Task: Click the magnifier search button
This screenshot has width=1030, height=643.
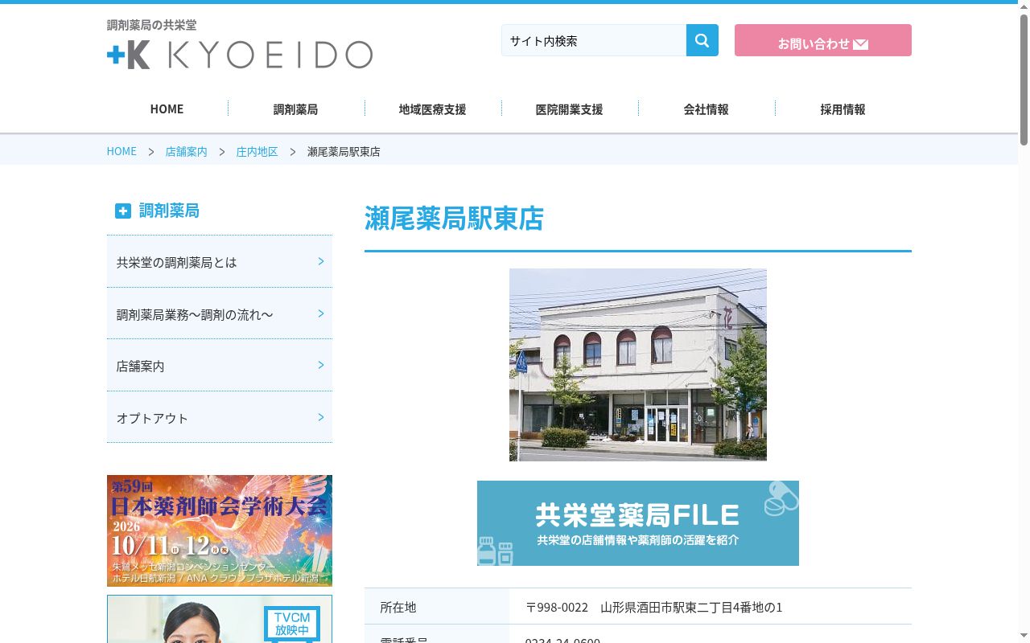Action: 702,40
